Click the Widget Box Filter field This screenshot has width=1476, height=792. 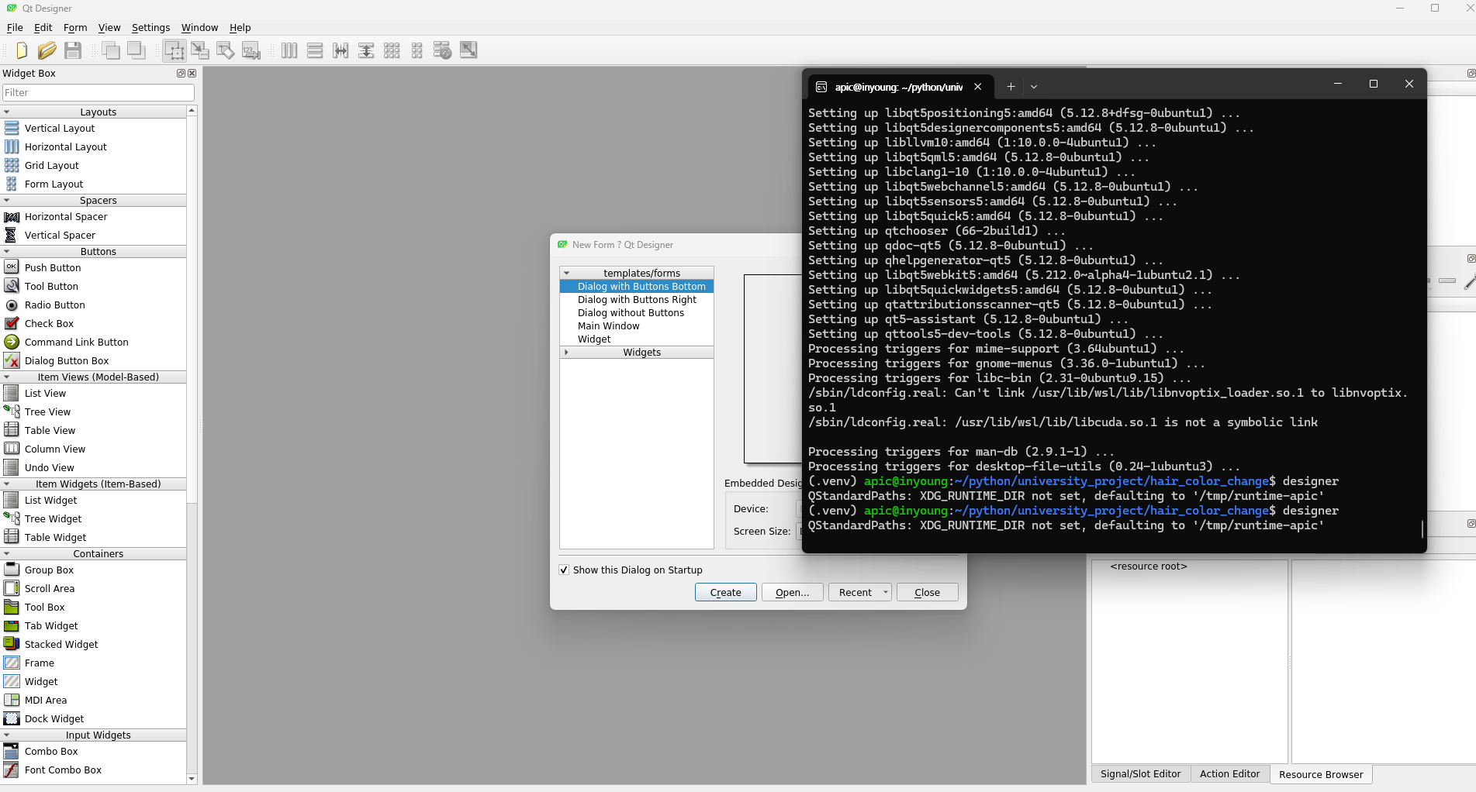tap(99, 92)
